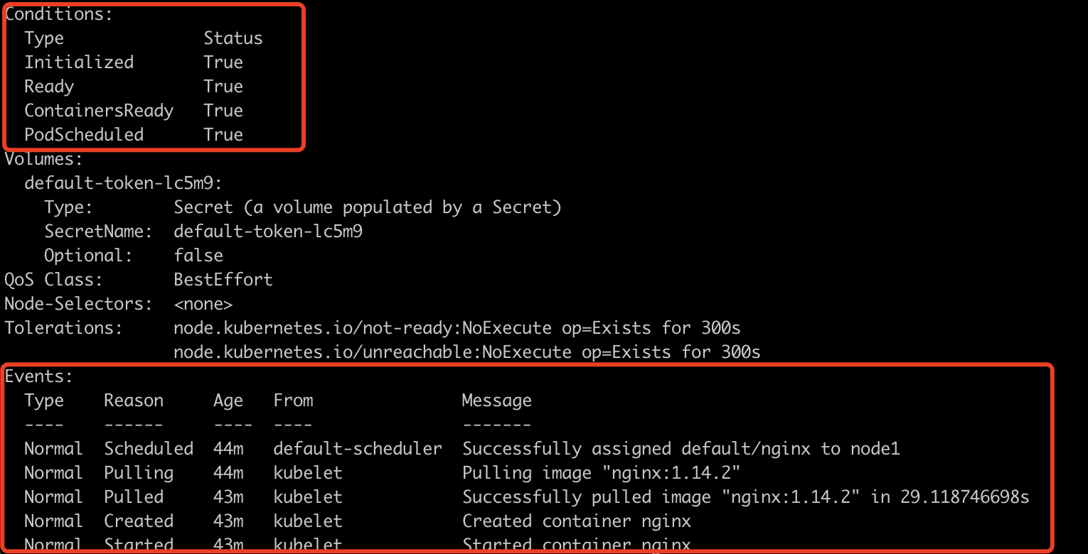
Task: Click the BestEffort QoS Class value
Action: coord(223,280)
